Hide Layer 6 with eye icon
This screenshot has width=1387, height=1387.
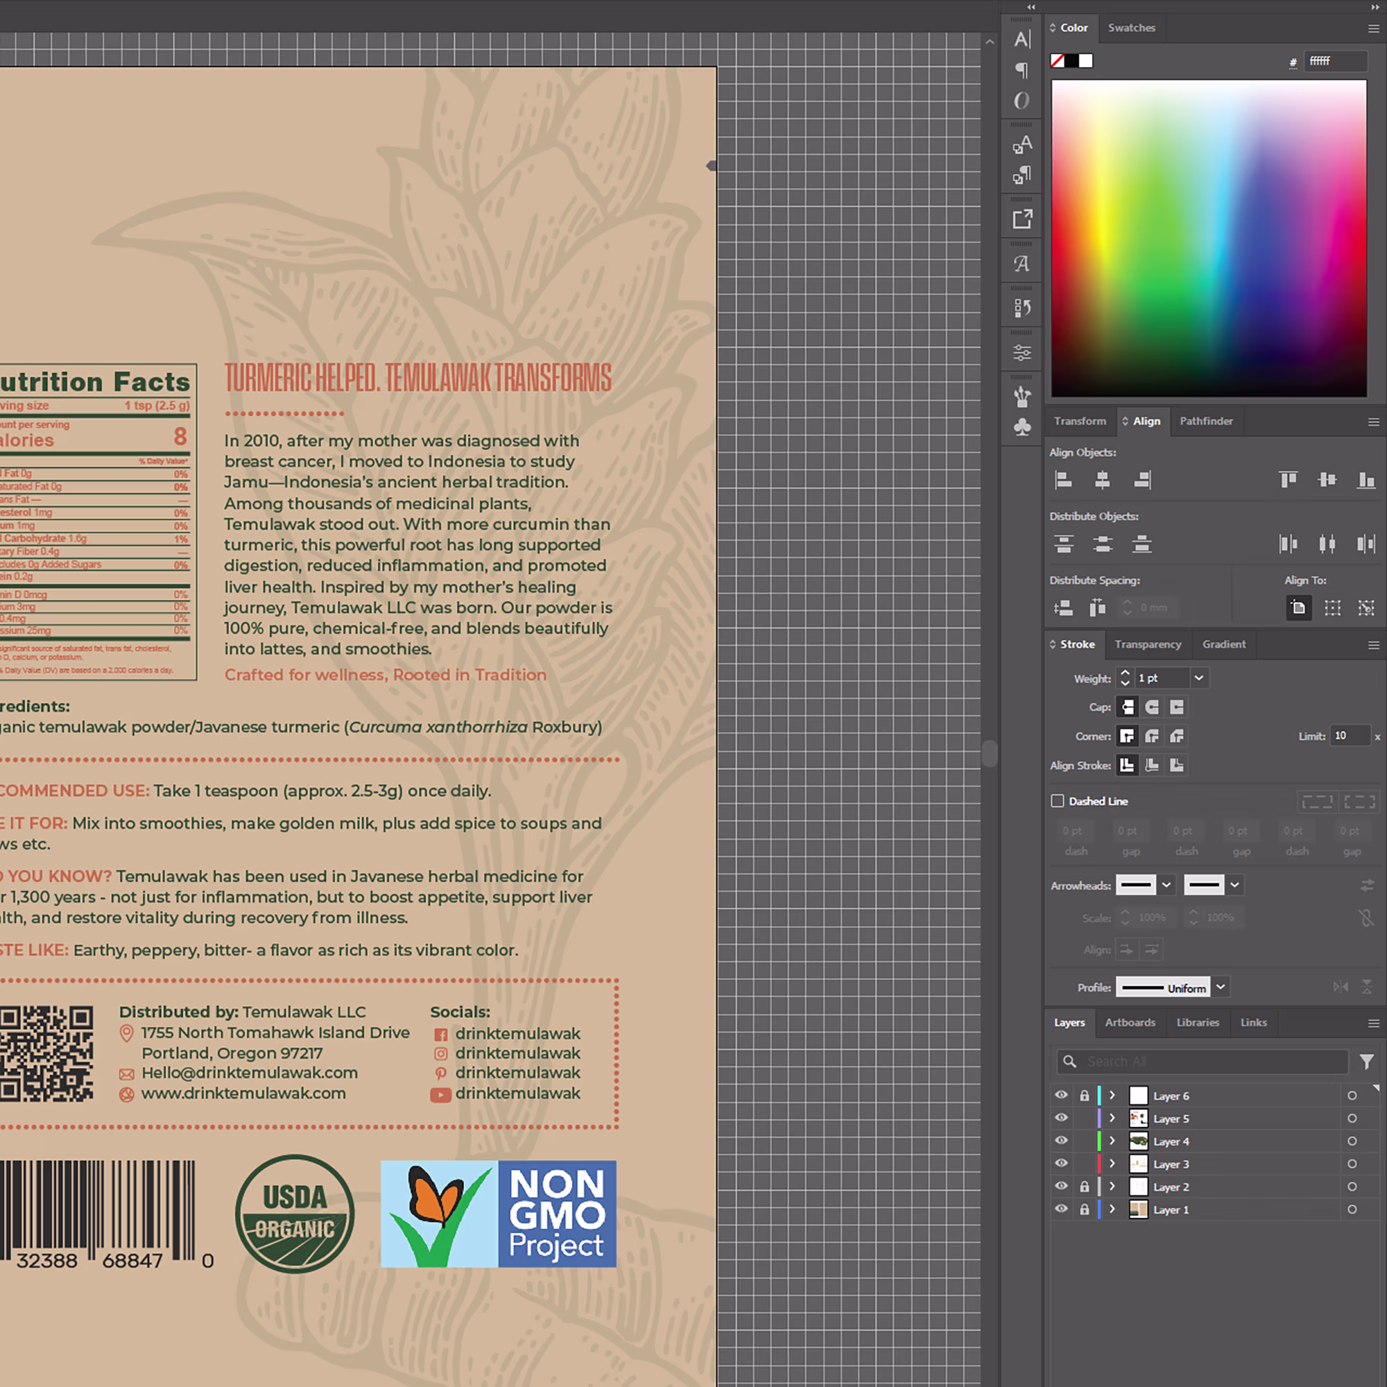1061,1096
